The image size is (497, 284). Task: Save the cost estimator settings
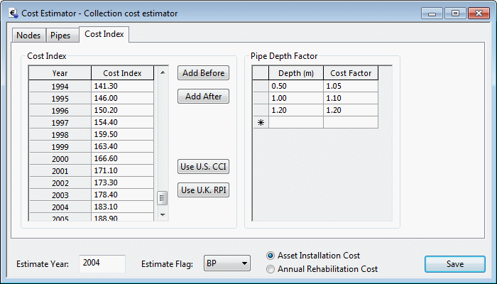[x=454, y=264]
